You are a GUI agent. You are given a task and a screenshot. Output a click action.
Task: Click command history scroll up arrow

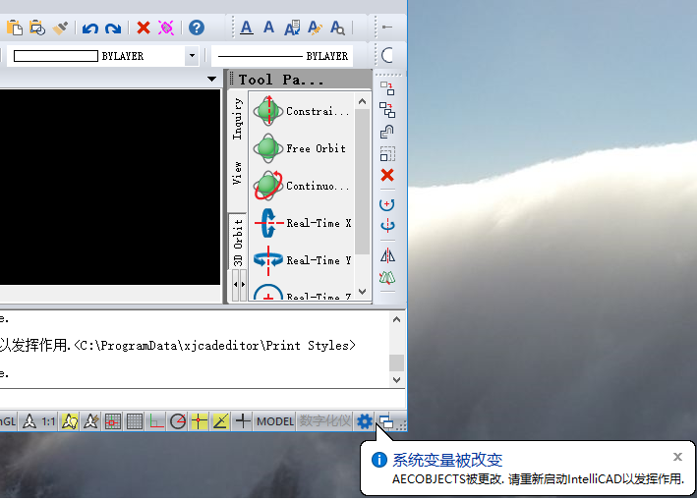coord(397,319)
